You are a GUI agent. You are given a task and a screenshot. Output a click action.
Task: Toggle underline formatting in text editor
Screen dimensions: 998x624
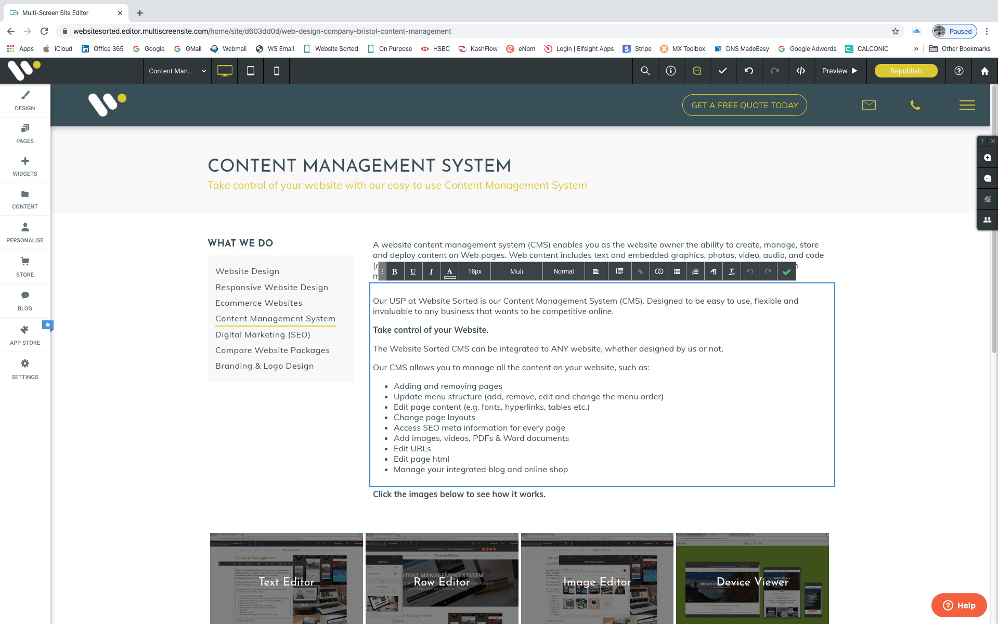(413, 271)
